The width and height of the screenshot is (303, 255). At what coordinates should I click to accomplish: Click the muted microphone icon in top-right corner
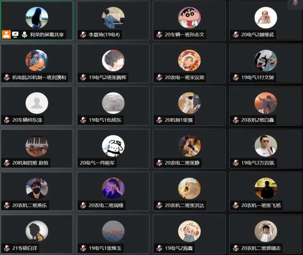[295, 3]
